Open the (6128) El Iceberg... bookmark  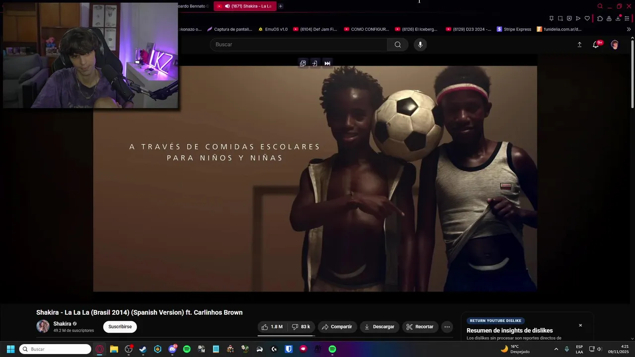pos(416,29)
